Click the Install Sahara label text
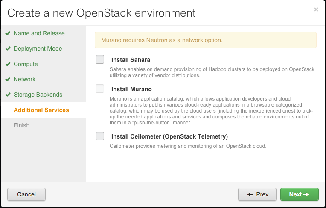The height and width of the screenshot is (208, 326). (x=131, y=60)
